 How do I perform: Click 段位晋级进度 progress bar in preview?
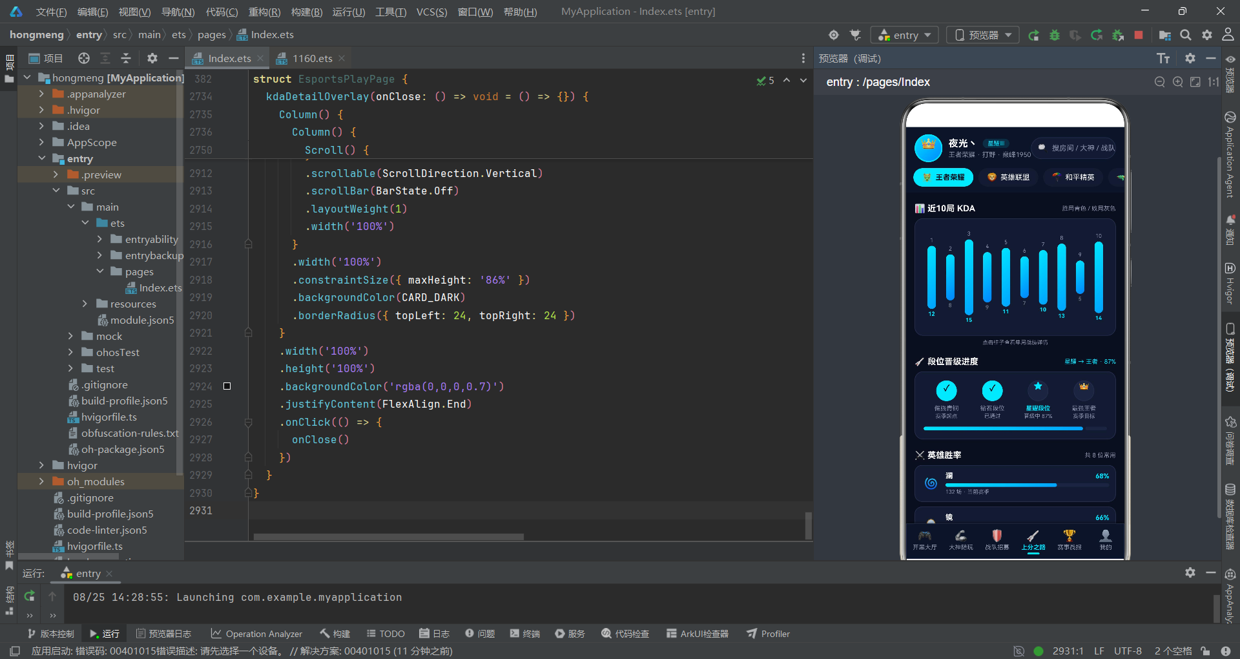(1015, 428)
